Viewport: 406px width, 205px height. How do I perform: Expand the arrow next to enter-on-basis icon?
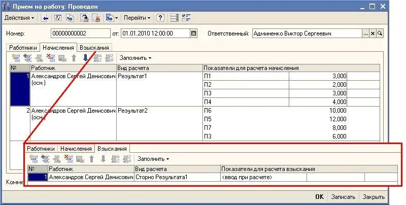117,18
